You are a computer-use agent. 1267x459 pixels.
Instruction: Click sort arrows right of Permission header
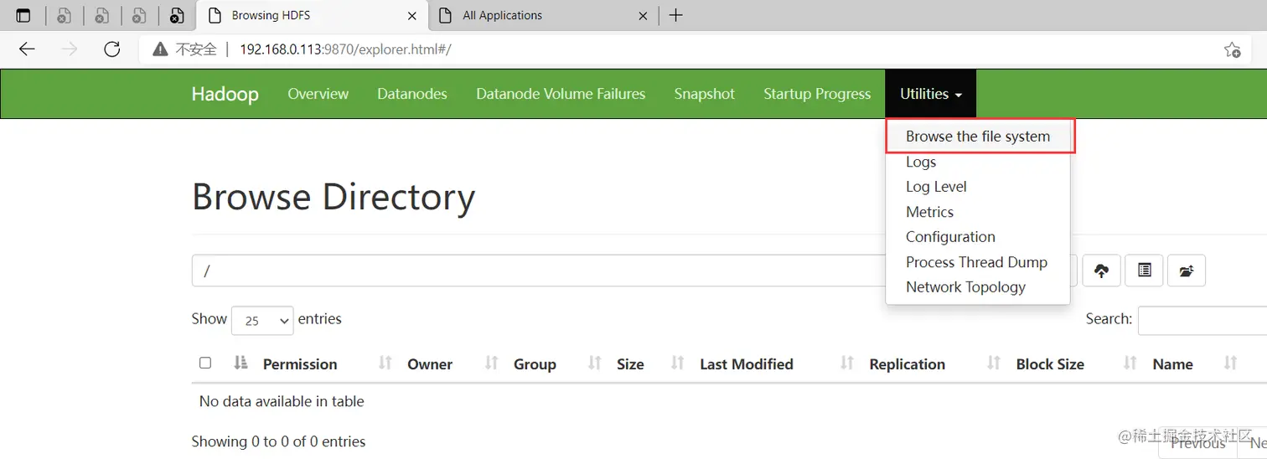coord(385,363)
